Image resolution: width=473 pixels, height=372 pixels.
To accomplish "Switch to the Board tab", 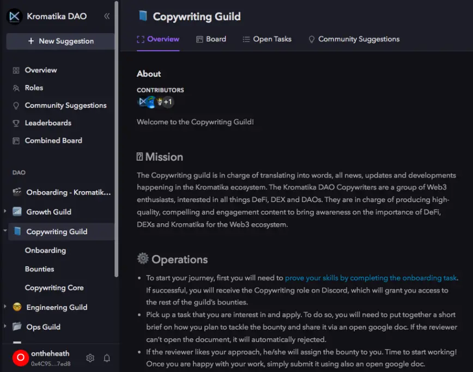I will (x=211, y=39).
